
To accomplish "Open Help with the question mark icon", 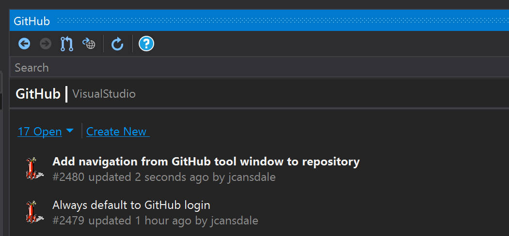I will 146,44.
